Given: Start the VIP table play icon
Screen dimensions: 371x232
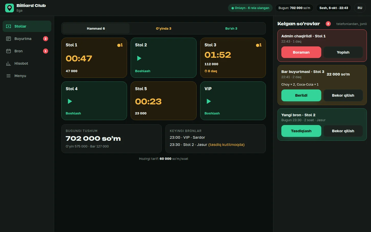Looking at the screenshot, I should pos(209,101).
